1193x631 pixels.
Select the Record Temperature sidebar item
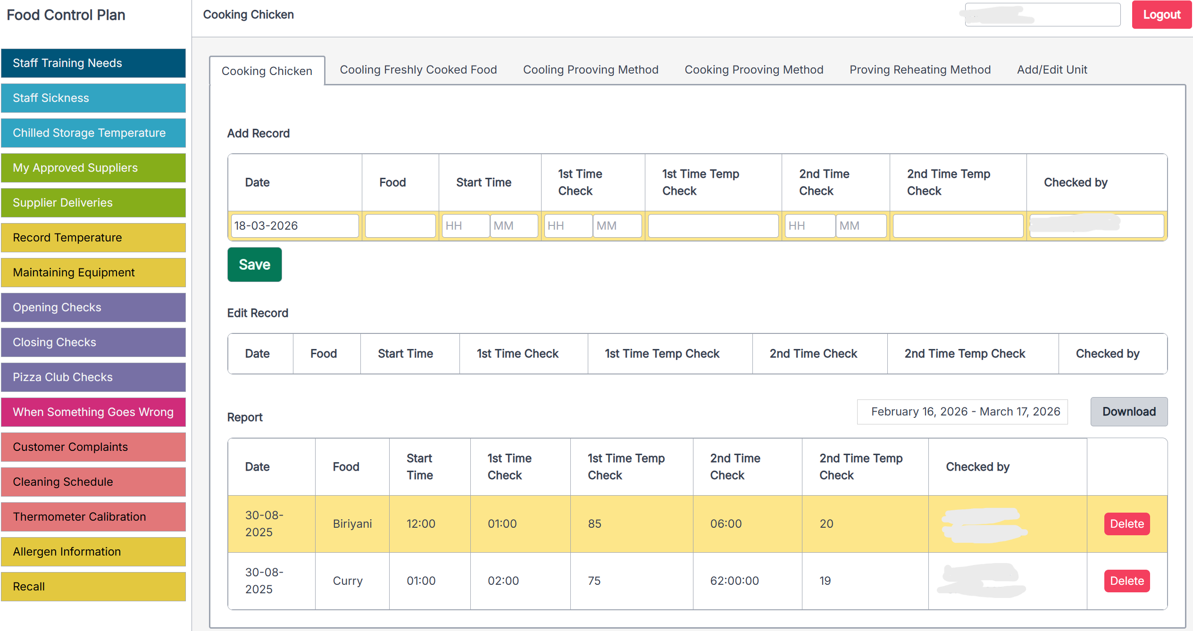pos(93,237)
